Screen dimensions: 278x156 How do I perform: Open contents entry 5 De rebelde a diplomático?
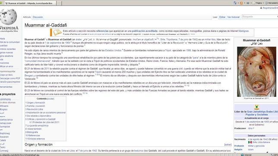point(38,116)
